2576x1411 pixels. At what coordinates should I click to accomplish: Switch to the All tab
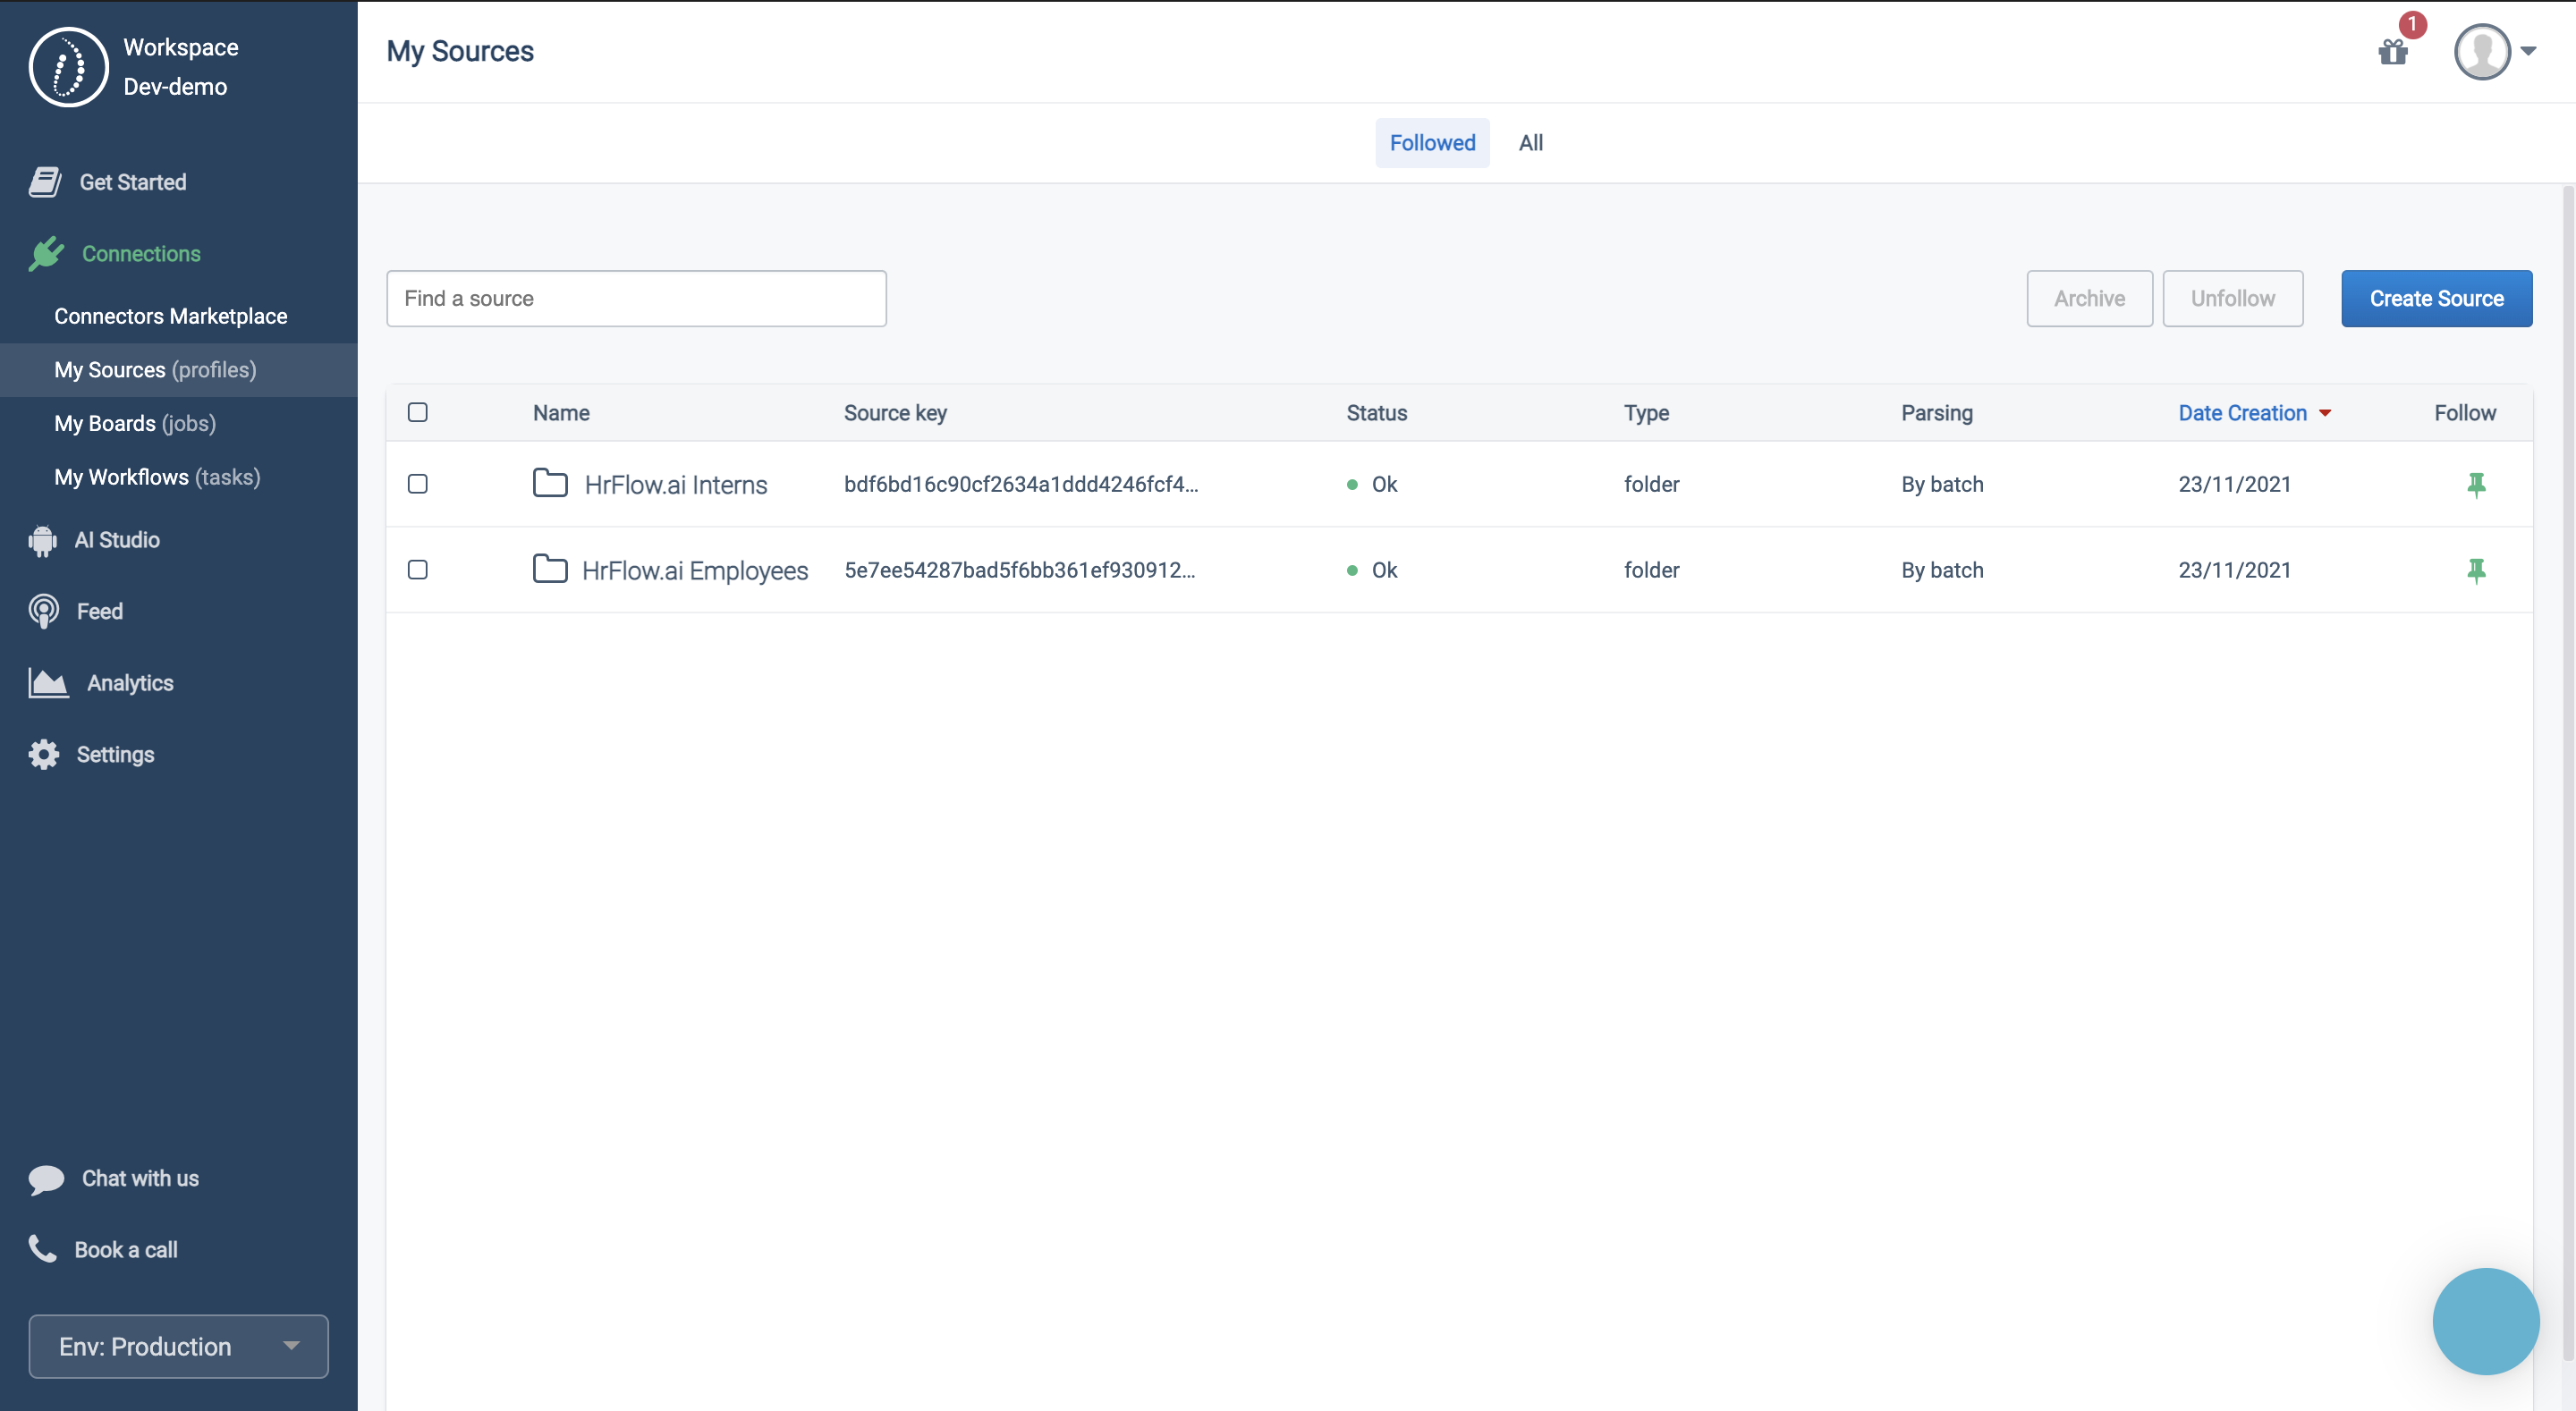(x=1531, y=143)
